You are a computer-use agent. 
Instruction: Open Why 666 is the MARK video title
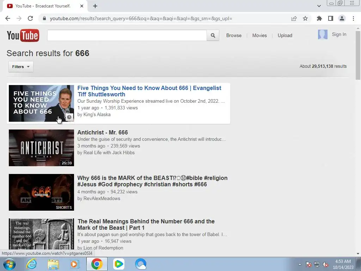tap(152, 181)
